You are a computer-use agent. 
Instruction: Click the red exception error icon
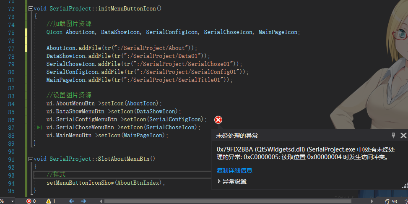coord(218,120)
